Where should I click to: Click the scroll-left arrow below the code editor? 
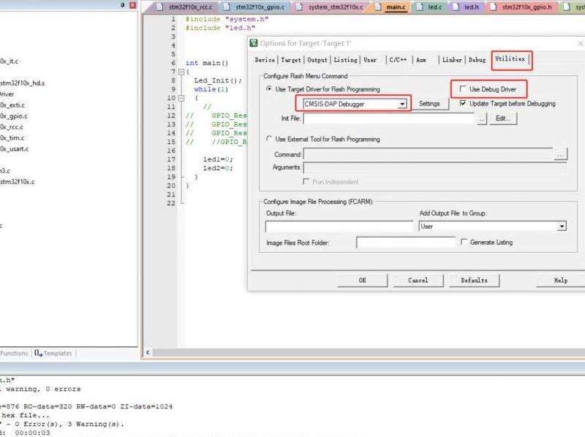pyautogui.click(x=148, y=352)
